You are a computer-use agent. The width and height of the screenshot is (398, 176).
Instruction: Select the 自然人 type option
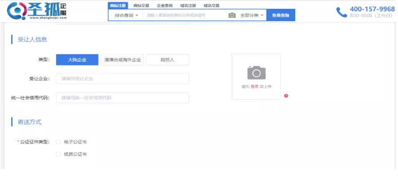[x=168, y=60]
